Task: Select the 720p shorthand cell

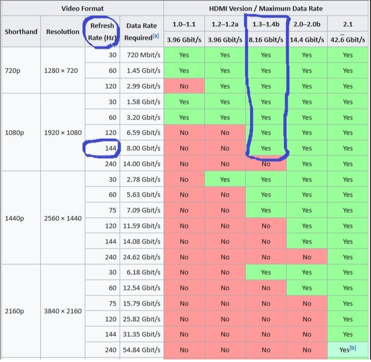Action: click(21, 71)
